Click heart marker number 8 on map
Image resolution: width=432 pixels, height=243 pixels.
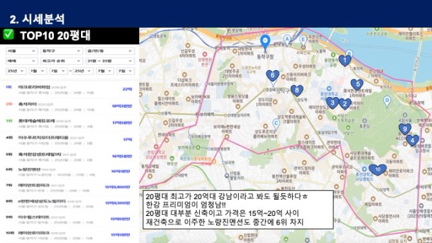pyautogui.click(x=297, y=90)
